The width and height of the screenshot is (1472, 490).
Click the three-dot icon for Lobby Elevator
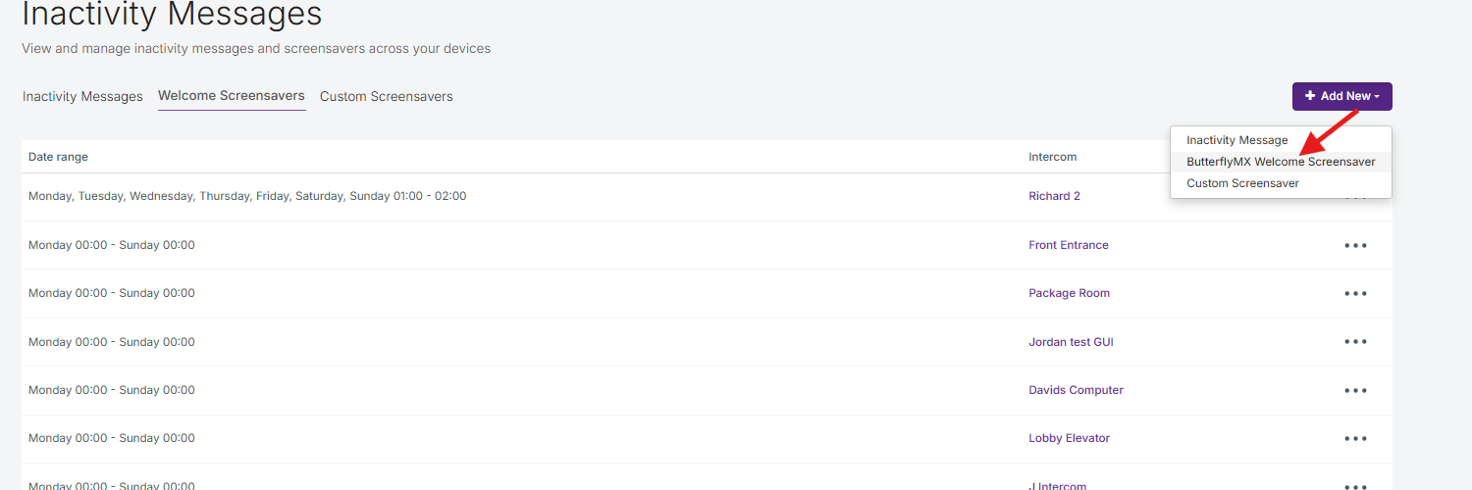[1355, 438]
